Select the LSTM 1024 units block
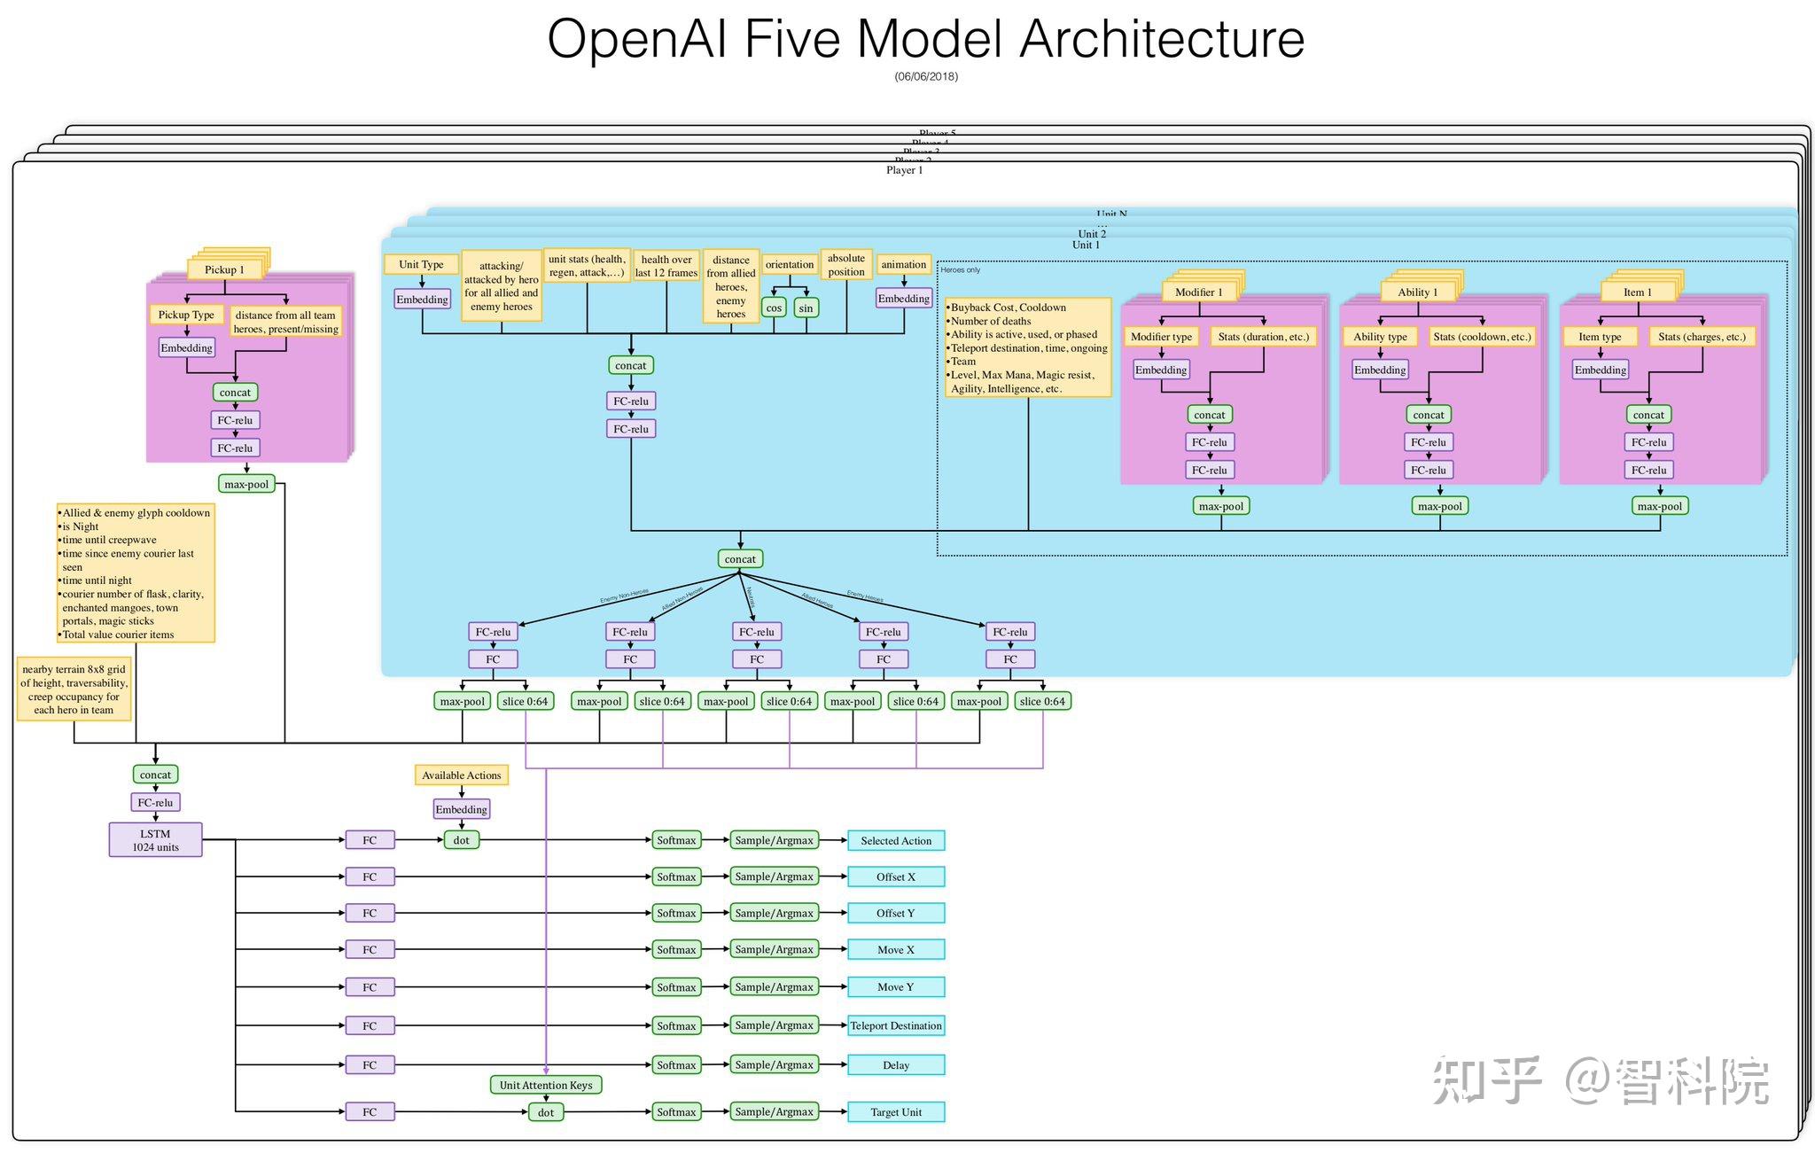The width and height of the screenshot is (1815, 1153). point(155,839)
